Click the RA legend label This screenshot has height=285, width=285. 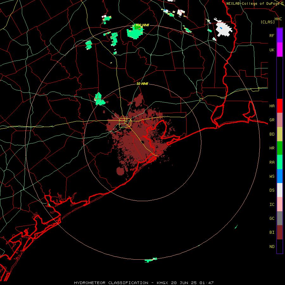272,162
